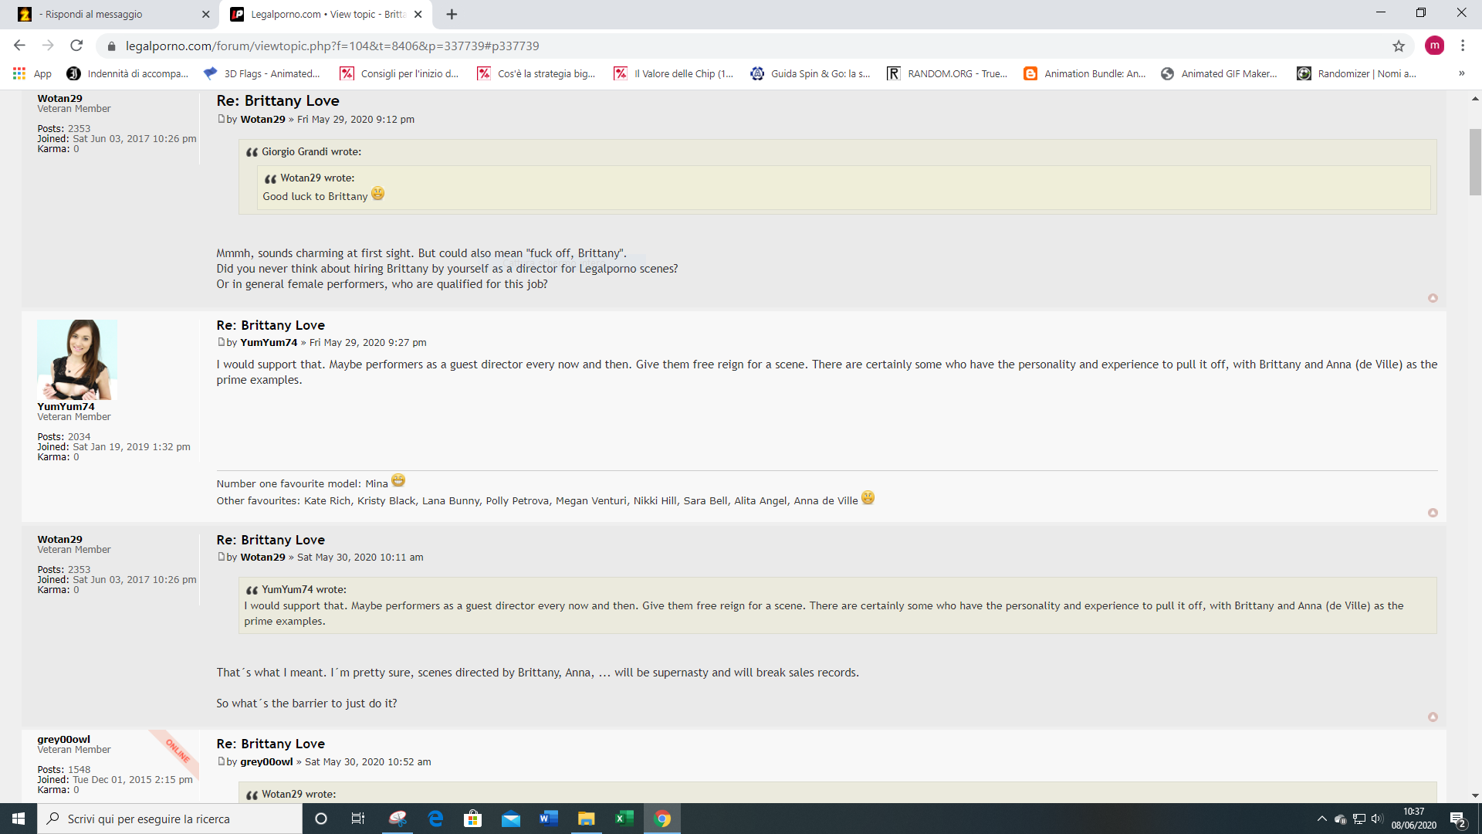Show hidden system tray icons
The width and height of the screenshot is (1482, 834).
point(1321,819)
